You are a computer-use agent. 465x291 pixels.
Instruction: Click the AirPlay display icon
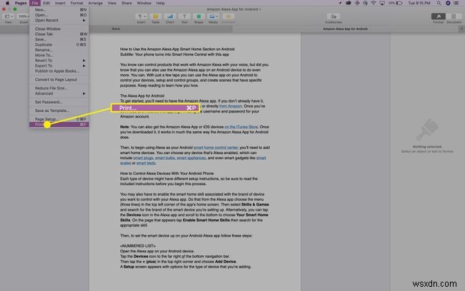click(x=382, y=3)
